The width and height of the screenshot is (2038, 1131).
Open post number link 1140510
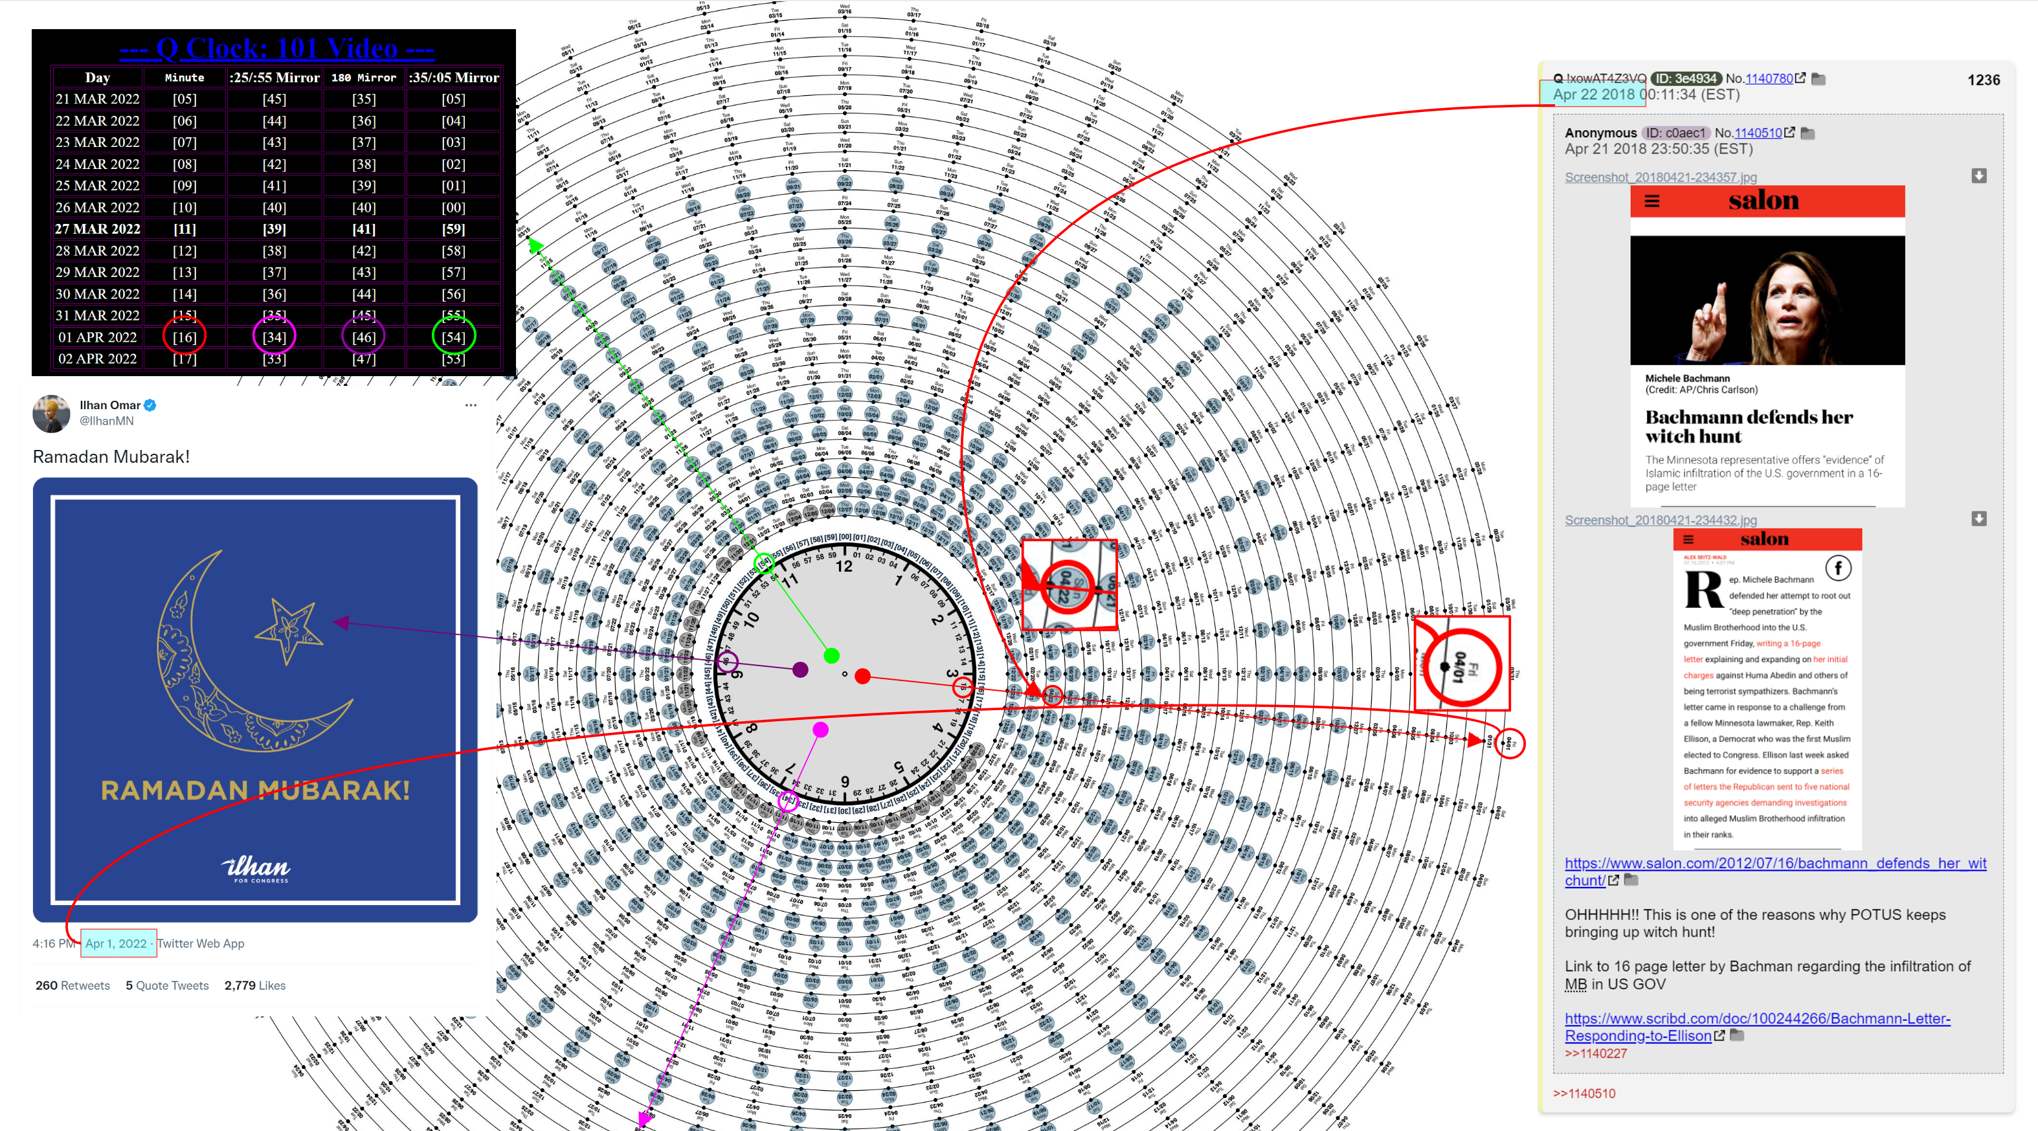(x=1758, y=133)
